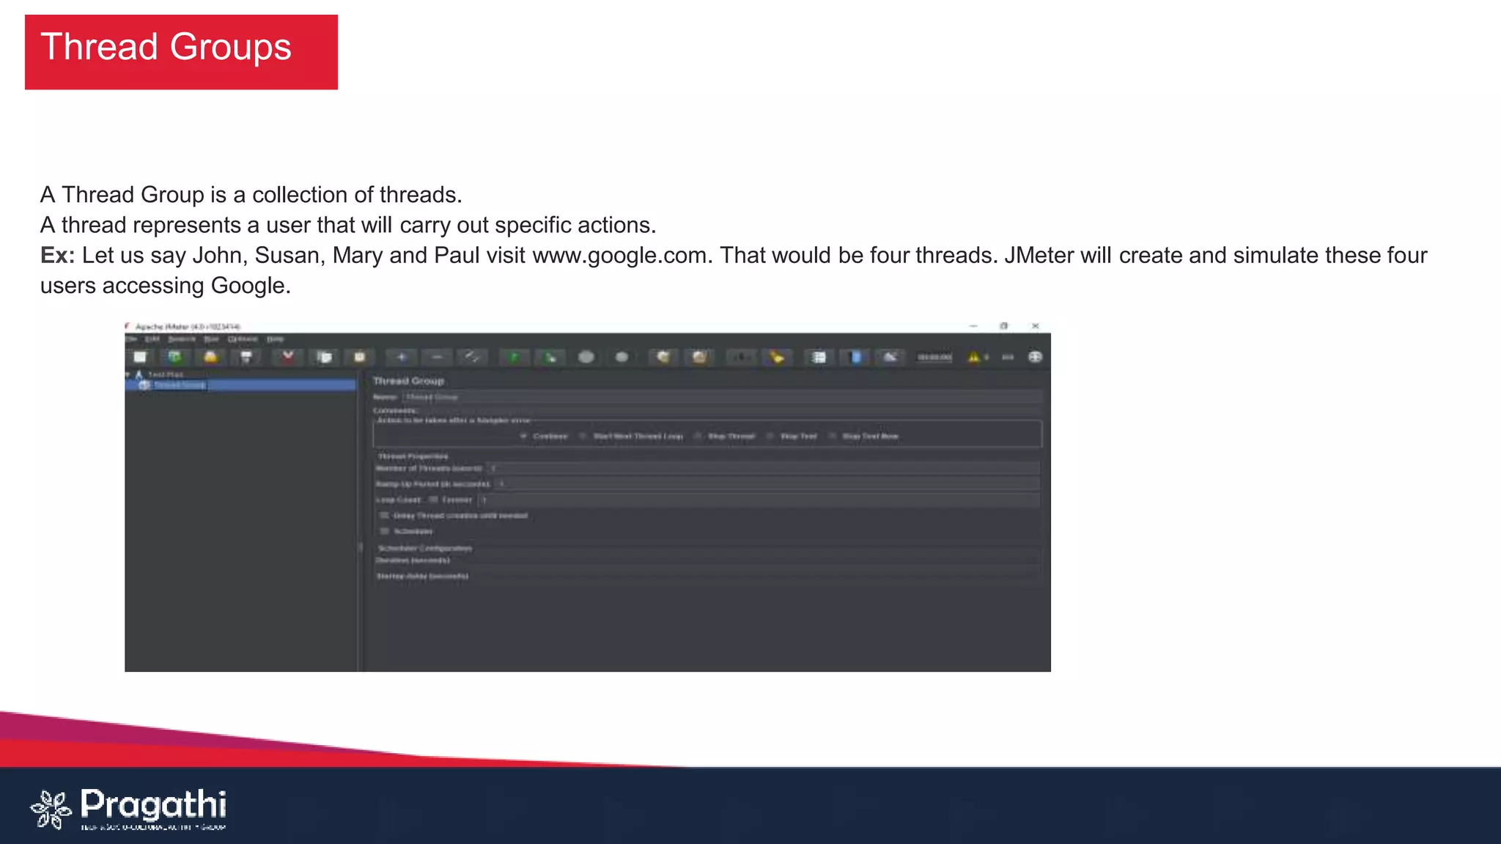Click the Toggle enable/disable toolbar icon
The width and height of the screenshot is (1501, 844).
point(473,357)
